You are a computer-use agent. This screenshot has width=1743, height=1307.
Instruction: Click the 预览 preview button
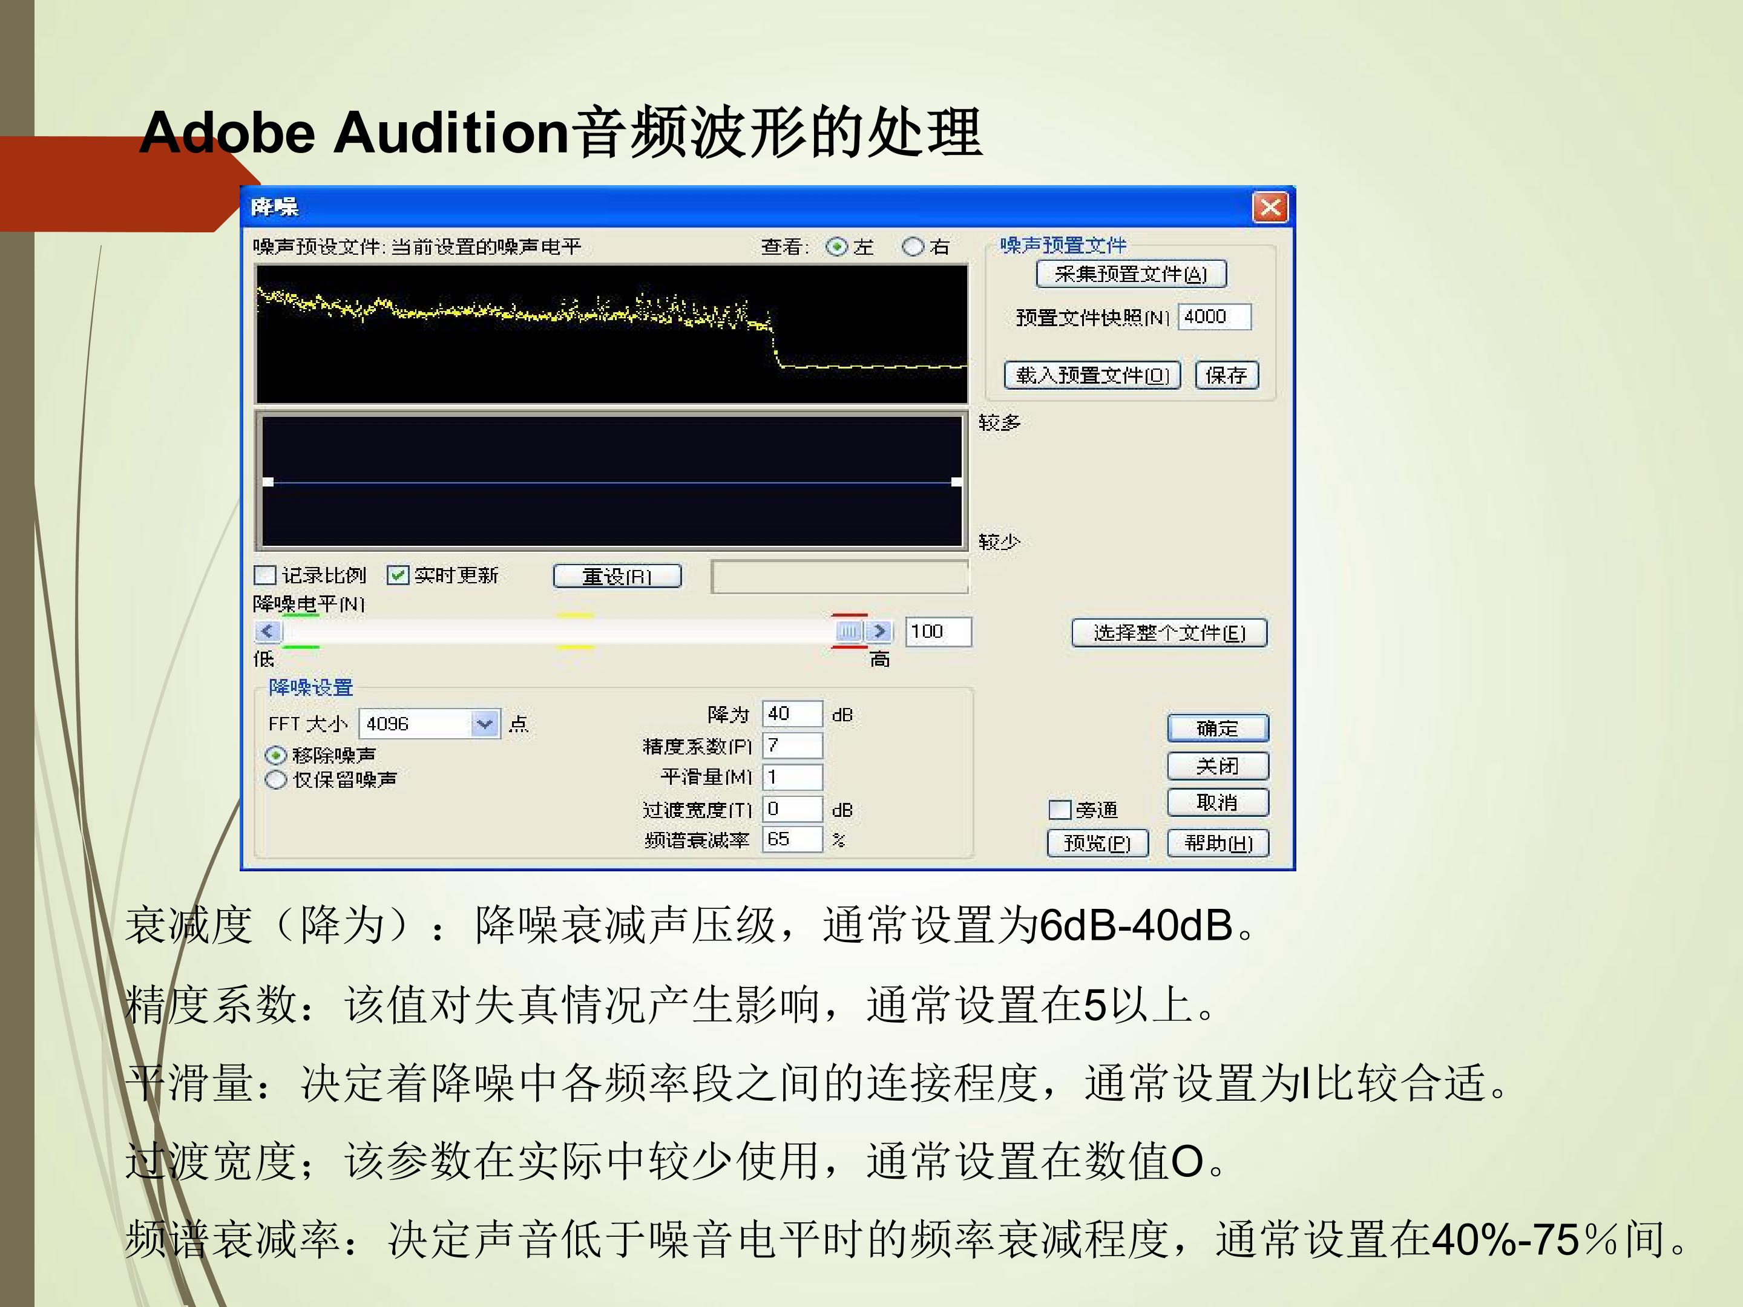coord(1097,843)
